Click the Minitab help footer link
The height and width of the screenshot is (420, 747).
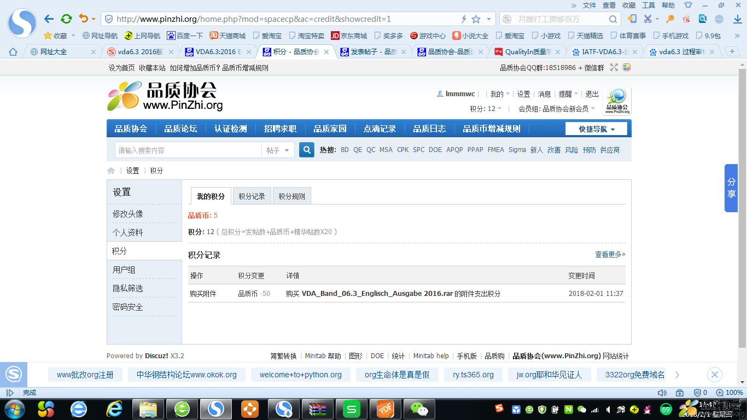[x=431, y=356]
